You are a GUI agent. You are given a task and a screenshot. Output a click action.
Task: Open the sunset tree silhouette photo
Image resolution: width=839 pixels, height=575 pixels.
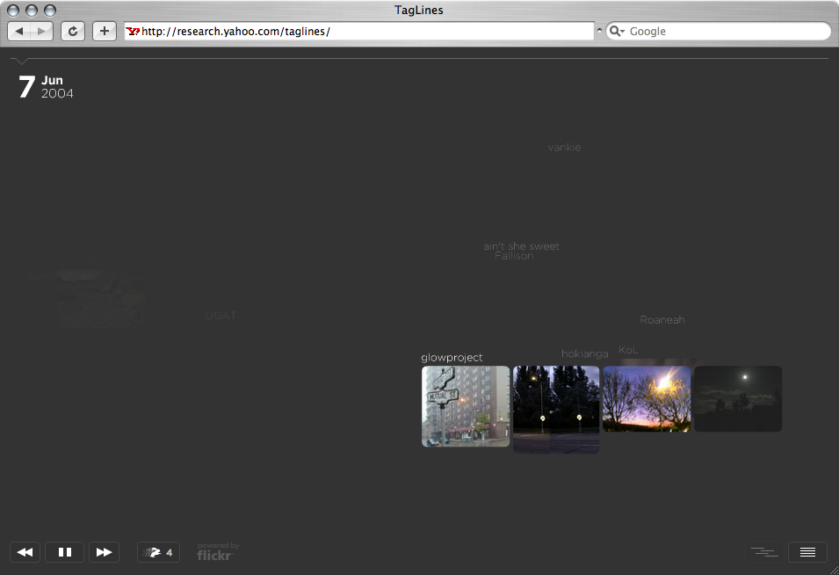click(647, 399)
